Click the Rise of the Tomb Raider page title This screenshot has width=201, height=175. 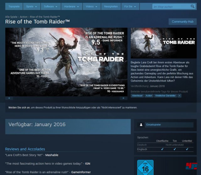(x=37, y=22)
